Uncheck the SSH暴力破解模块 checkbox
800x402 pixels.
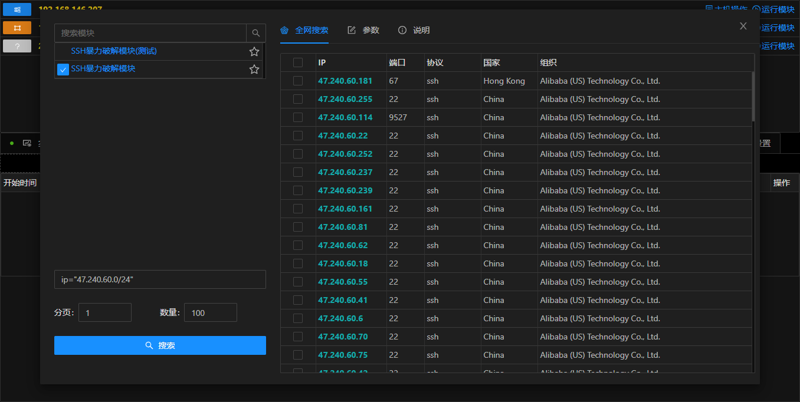coord(63,70)
